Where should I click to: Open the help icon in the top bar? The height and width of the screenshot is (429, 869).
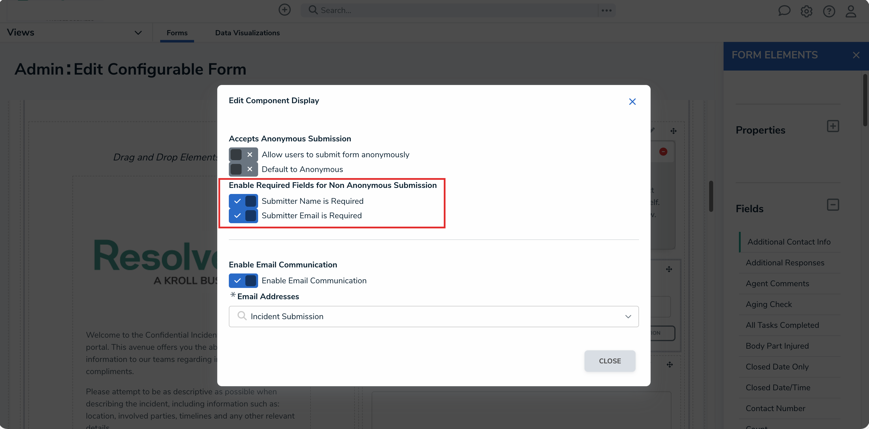click(x=829, y=11)
